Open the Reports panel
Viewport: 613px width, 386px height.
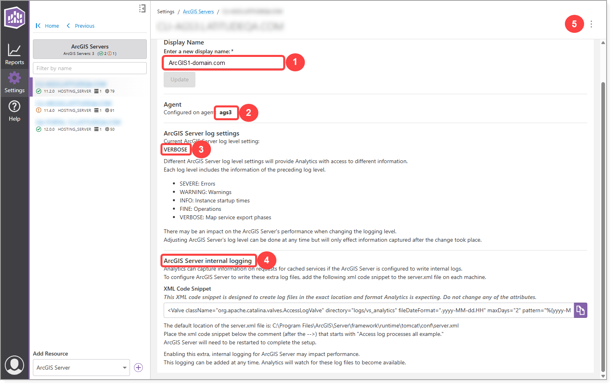coord(14,53)
